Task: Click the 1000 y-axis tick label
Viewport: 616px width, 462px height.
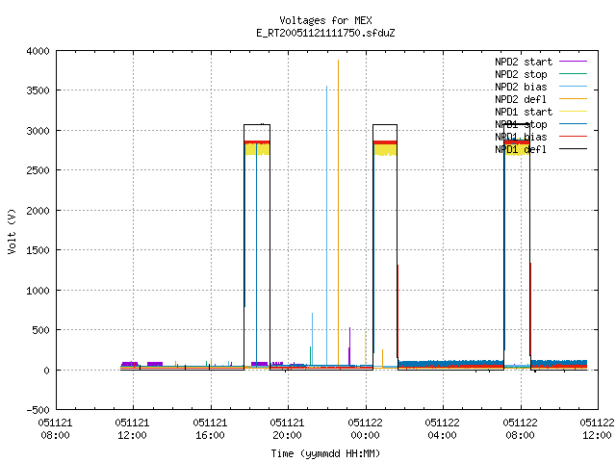Action: tap(38, 291)
